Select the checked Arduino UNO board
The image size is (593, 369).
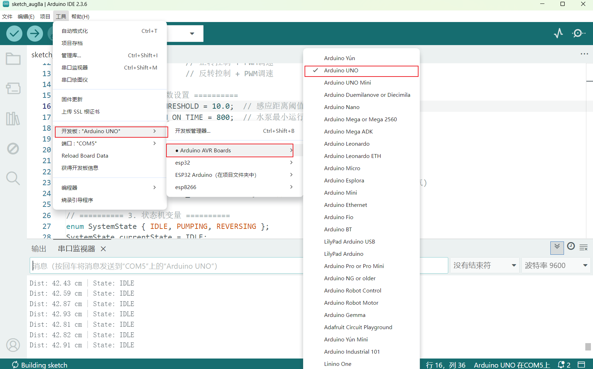pyautogui.click(x=362, y=71)
